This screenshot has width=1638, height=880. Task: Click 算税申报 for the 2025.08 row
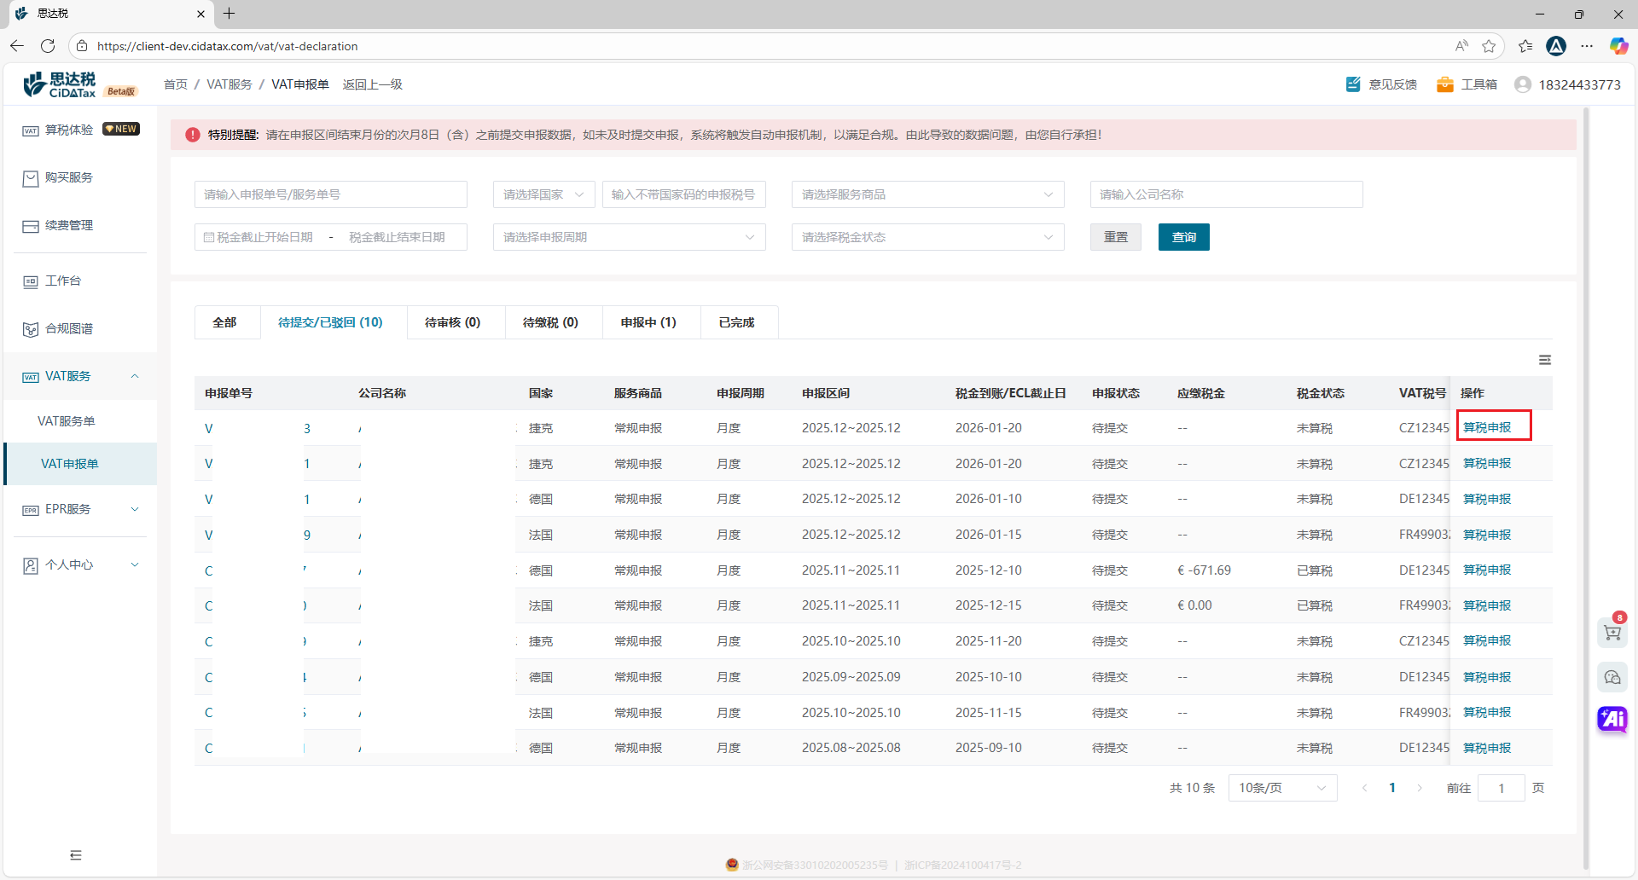pos(1486,748)
